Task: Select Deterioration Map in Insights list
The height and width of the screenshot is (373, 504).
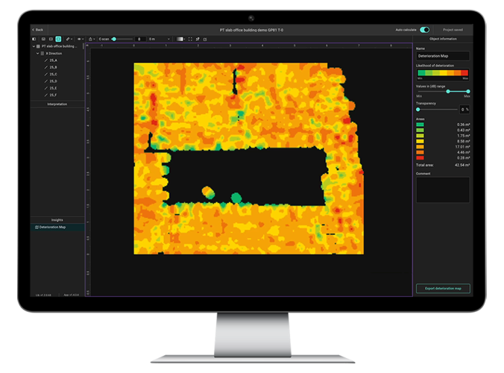Action: click(57, 227)
